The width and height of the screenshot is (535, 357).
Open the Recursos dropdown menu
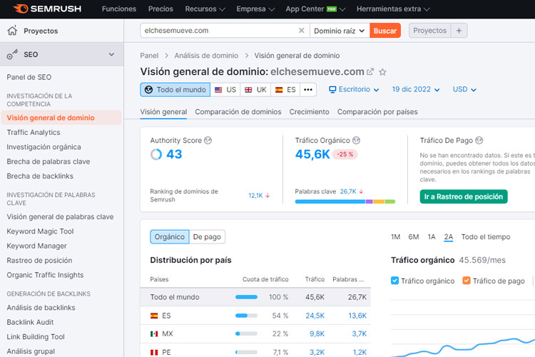pyautogui.click(x=205, y=9)
